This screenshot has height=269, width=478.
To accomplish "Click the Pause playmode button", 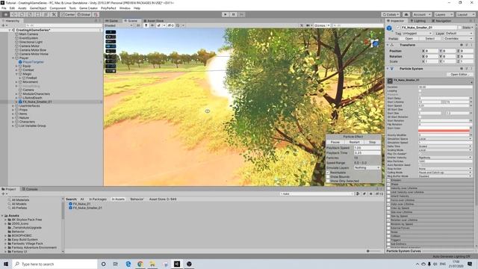I will point(234,14).
